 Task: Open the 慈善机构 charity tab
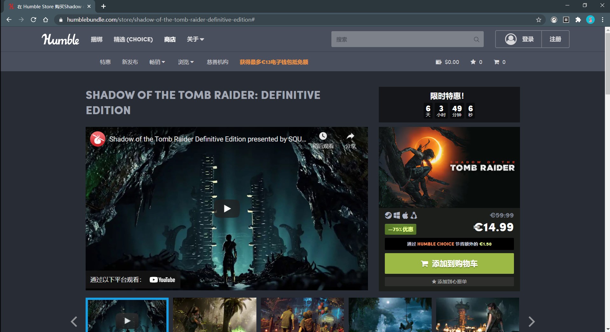(x=218, y=62)
